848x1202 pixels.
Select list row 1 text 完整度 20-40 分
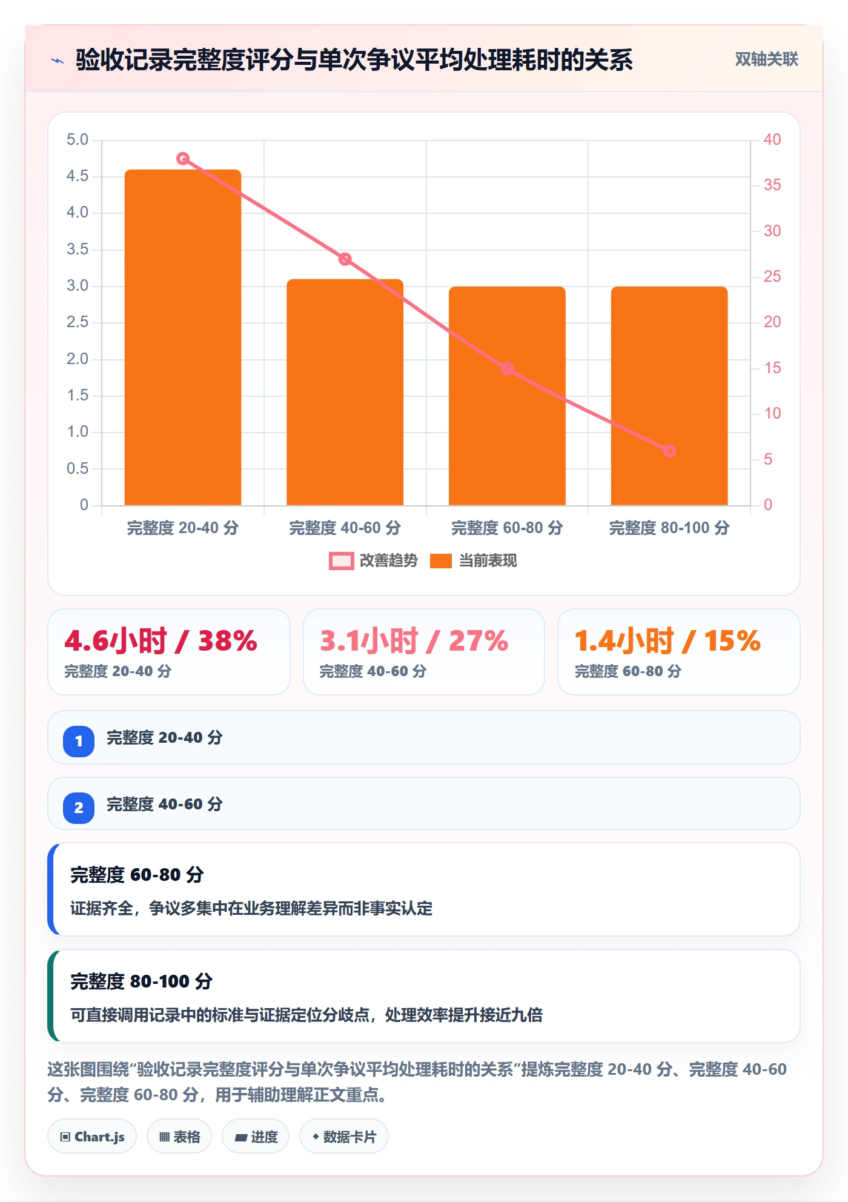coord(165,737)
